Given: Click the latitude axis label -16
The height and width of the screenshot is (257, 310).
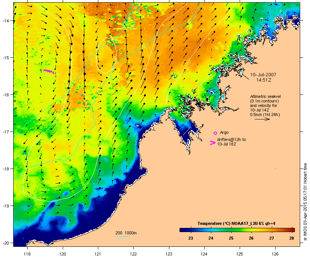Looking at the screenshot, I should pos(6,95).
